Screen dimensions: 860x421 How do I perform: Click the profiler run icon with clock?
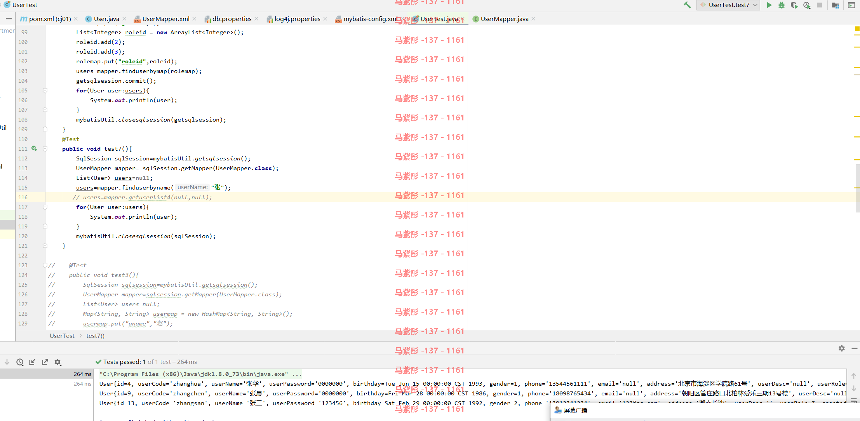click(807, 5)
